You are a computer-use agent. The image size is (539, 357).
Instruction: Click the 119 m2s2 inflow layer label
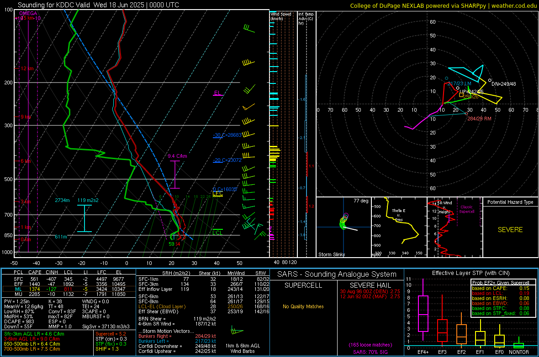point(88,200)
